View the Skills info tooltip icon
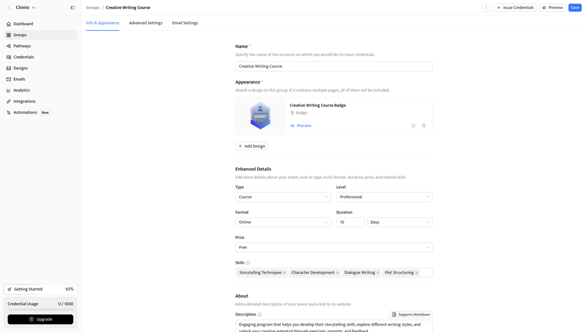The image size is (586, 332). tap(247, 262)
